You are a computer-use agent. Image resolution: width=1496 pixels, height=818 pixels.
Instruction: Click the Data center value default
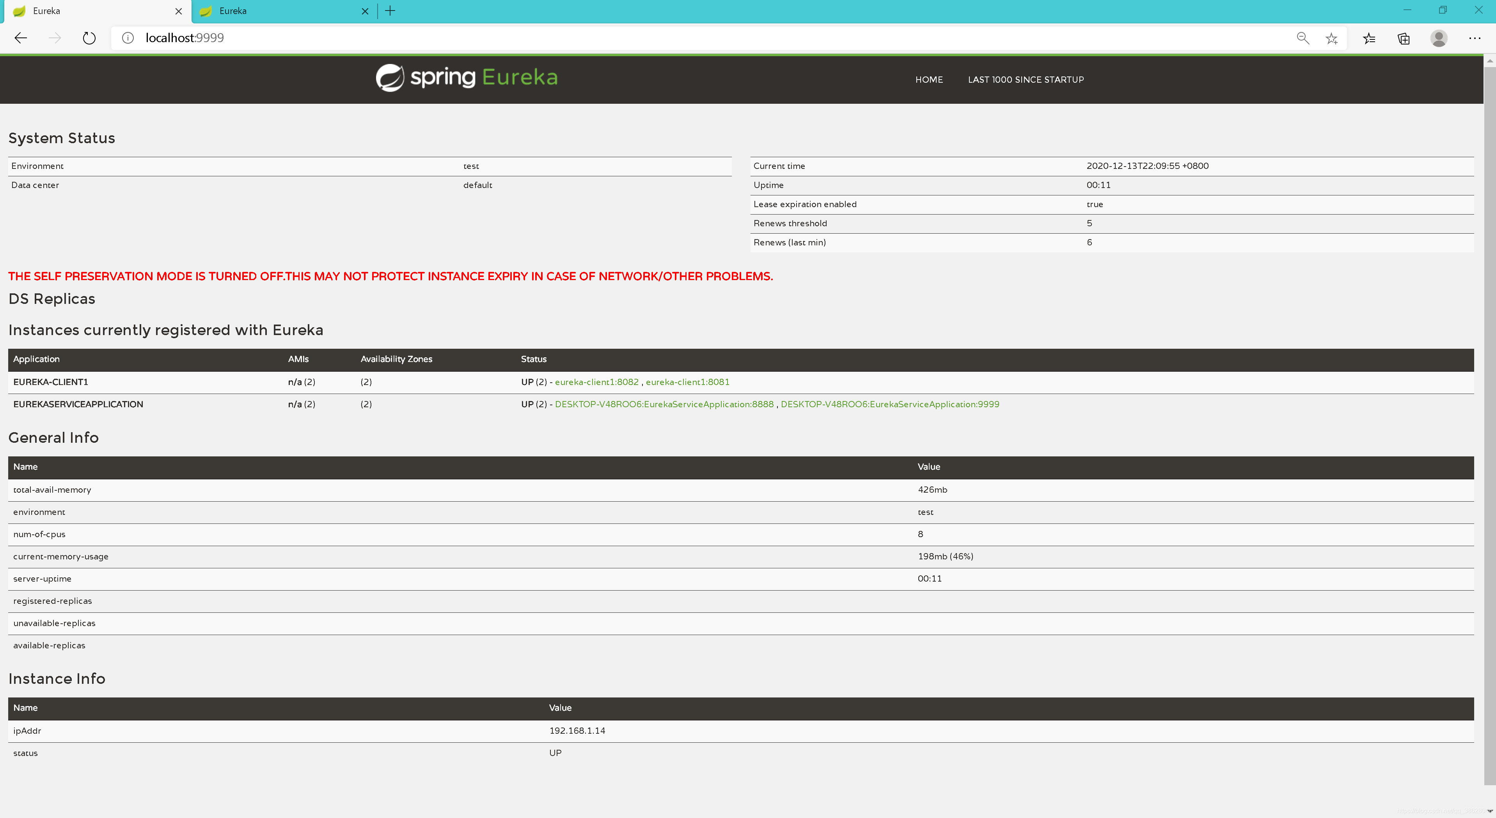(477, 185)
